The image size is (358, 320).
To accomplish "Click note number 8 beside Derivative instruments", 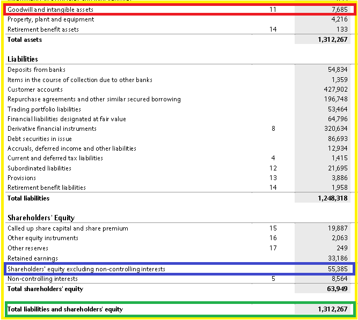I will point(273,129).
